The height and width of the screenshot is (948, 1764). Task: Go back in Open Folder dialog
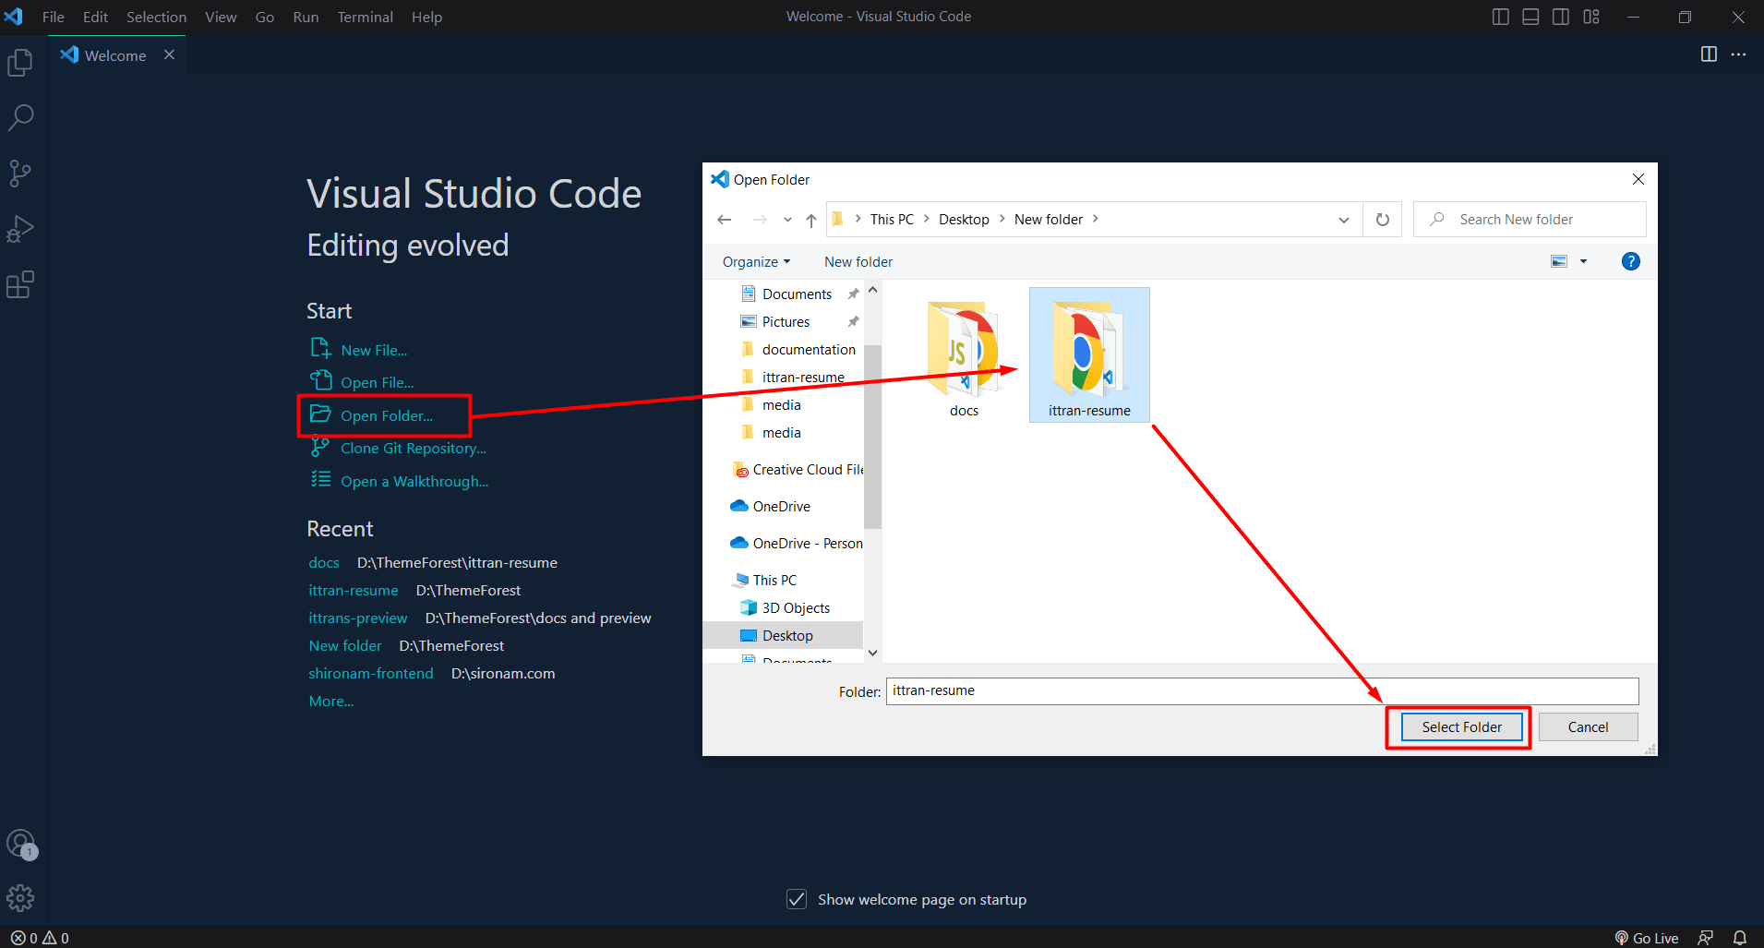tap(725, 220)
